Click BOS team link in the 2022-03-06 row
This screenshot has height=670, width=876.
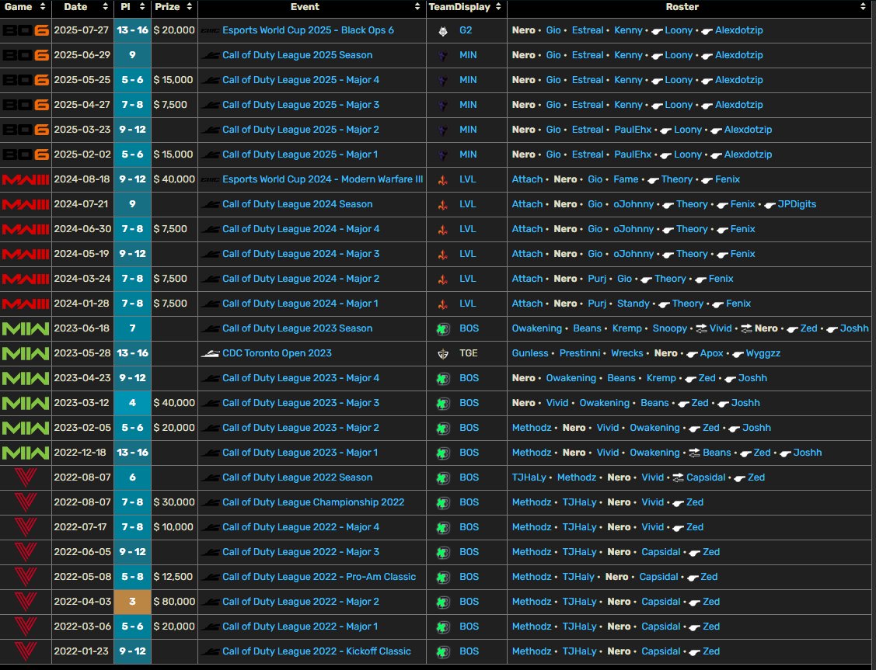pos(469,627)
